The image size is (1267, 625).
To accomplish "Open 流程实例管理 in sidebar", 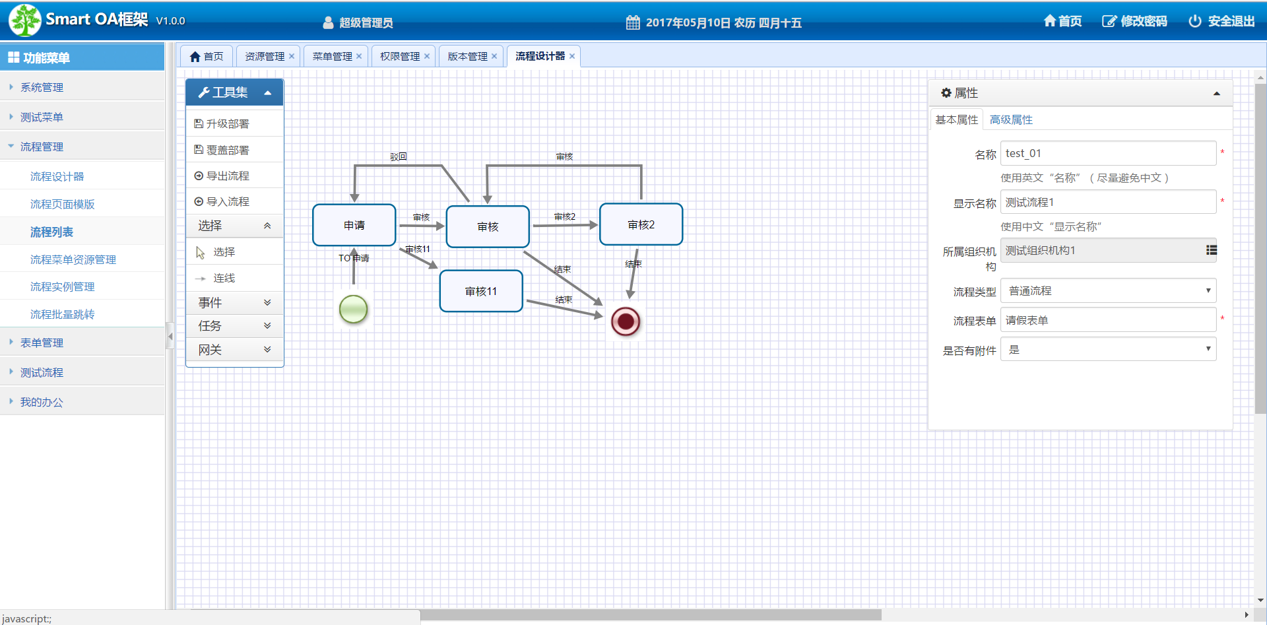I will tap(63, 287).
